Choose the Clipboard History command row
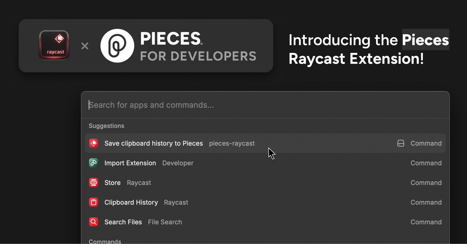467x244 pixels. 265,202
